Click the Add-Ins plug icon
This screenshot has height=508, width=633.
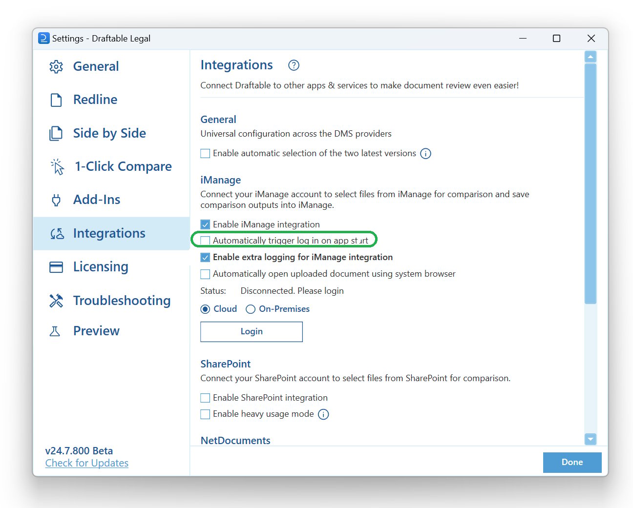pyautogui.click(x=56, y=200)
